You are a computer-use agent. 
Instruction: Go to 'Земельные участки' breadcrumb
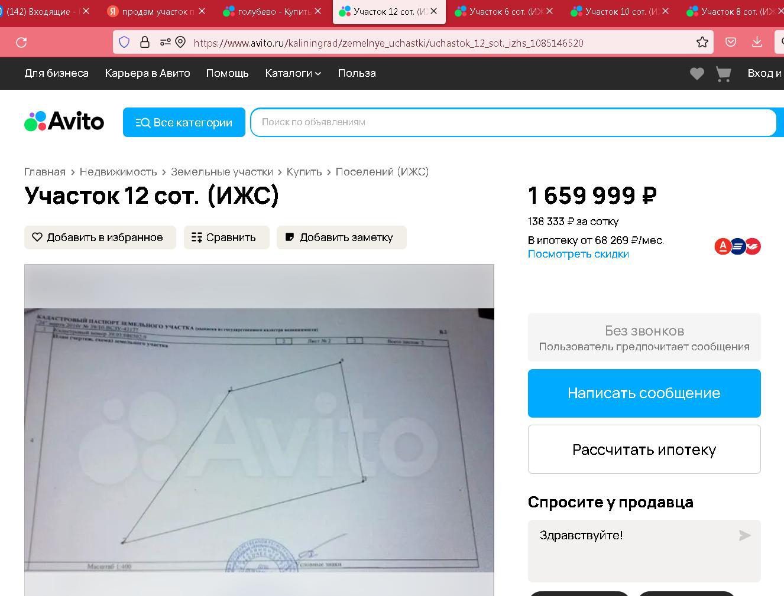pos(222,172)
